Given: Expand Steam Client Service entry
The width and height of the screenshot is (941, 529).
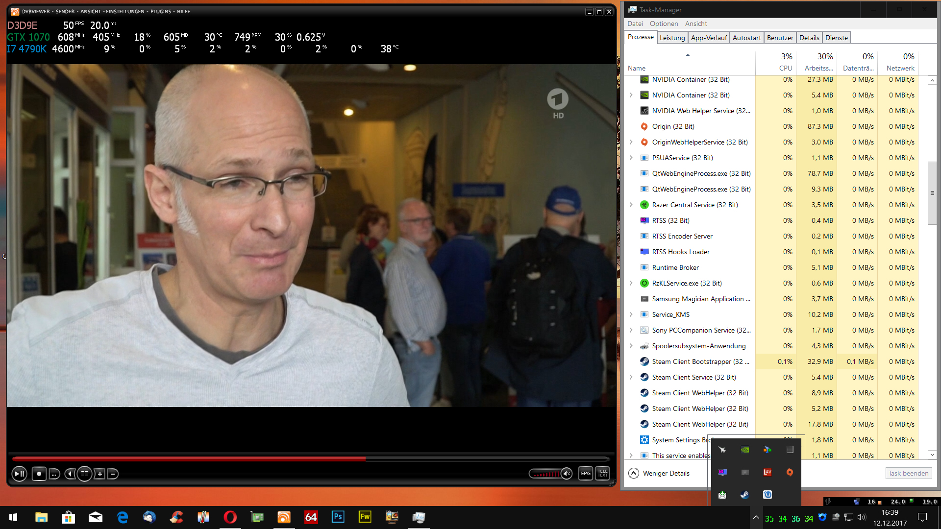Looking at the screenshot, I should pos(631,377).
